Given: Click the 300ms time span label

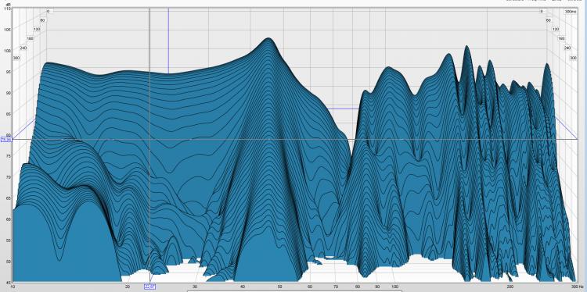Looking at the screenshot, I should (571, 12).
